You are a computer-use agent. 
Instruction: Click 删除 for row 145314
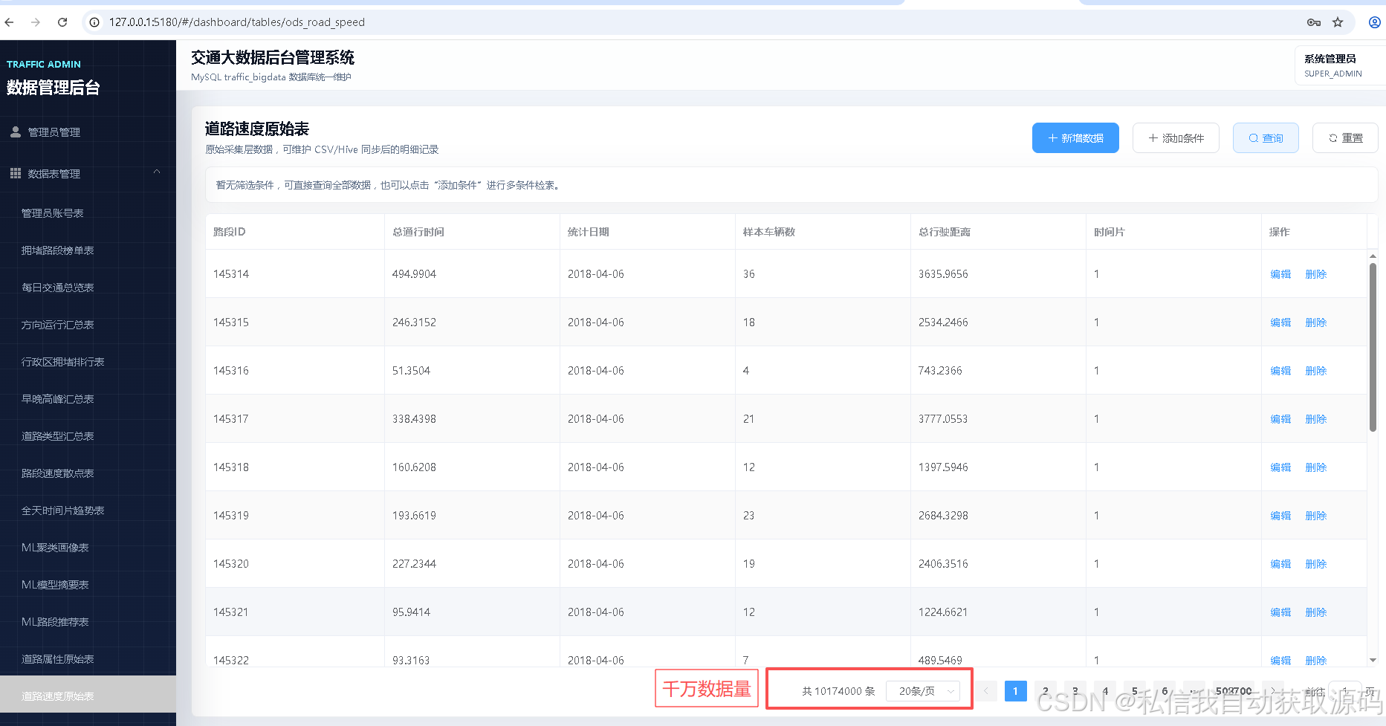[1315, 274]
